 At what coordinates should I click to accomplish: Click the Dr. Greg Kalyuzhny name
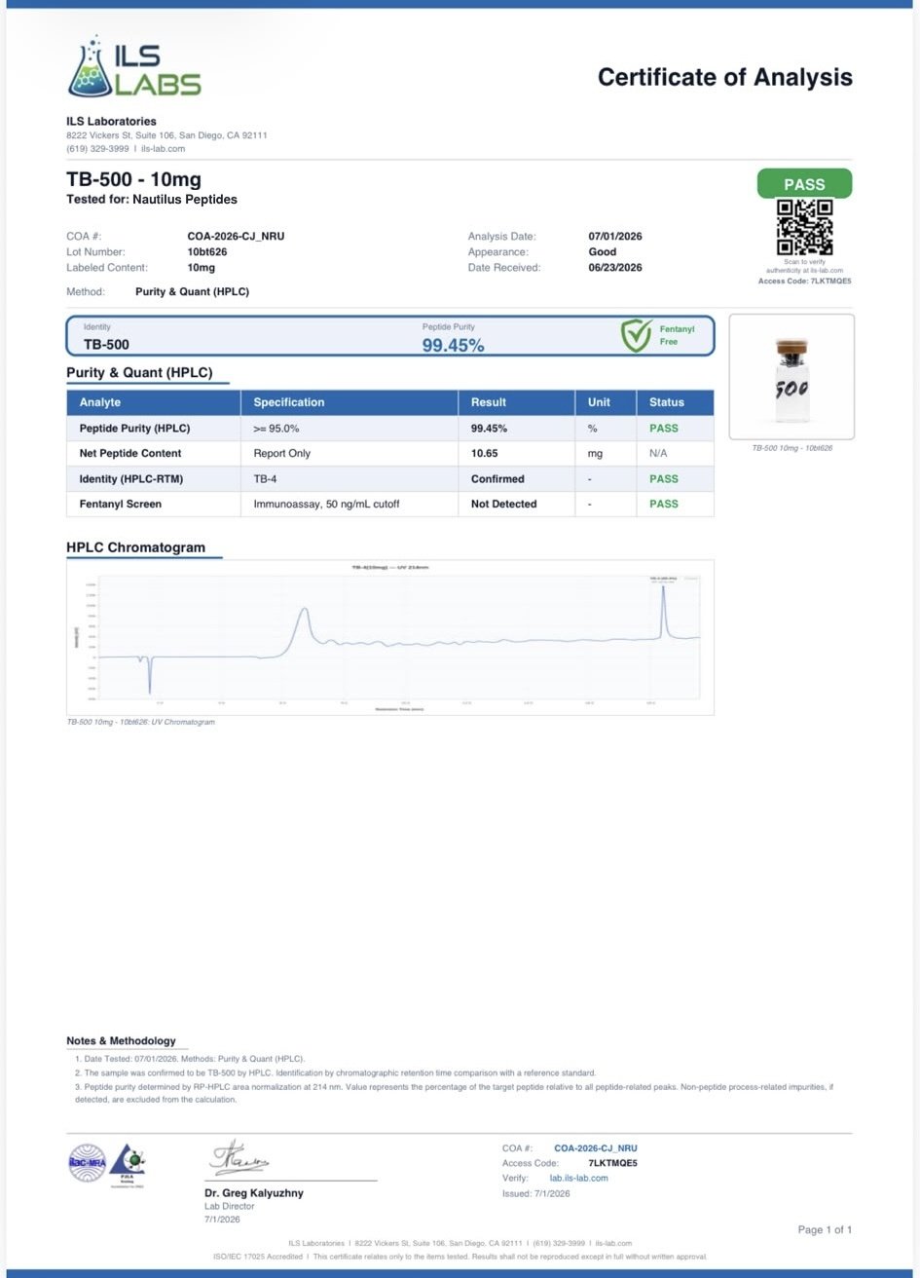(x=254, y=1193)
